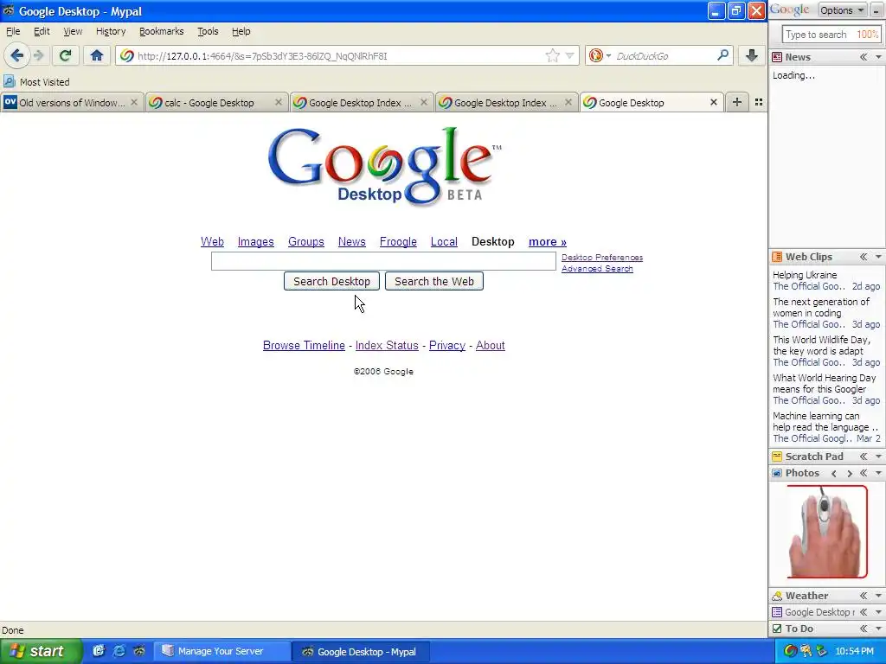
Task: Open the Froogle link
Action: coord(398,242)
